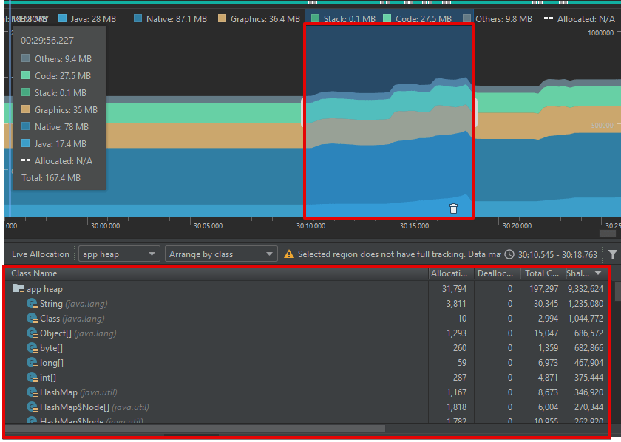Click the clock icon next to time range

509,254
